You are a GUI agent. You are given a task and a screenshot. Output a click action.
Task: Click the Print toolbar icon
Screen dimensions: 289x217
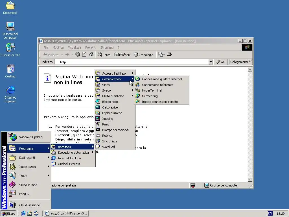coord(169,55)
